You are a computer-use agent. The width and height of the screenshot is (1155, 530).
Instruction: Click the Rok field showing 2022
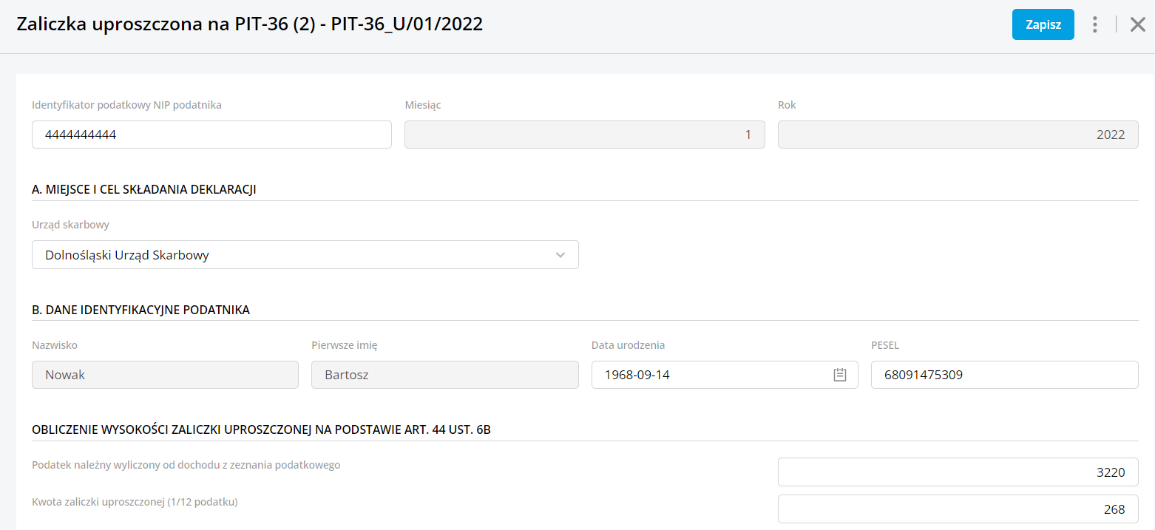point(958,135)
